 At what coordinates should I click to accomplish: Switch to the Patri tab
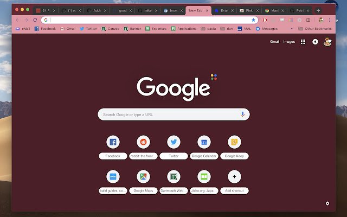point(299,10)
